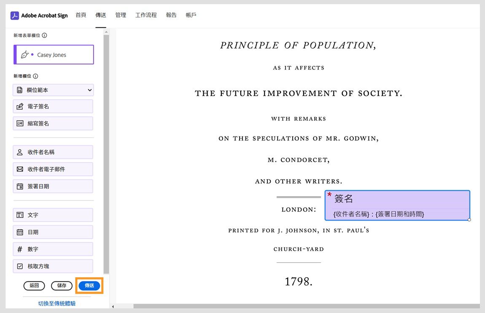Click the 欄位範本 chevron arrow
This screenshot has width=485, height=313.
[90, 90]
